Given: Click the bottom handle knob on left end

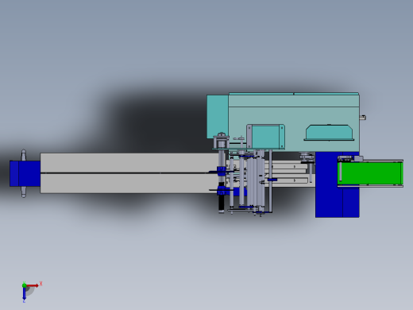Looking at the screenshot, I should pos(24,192).
